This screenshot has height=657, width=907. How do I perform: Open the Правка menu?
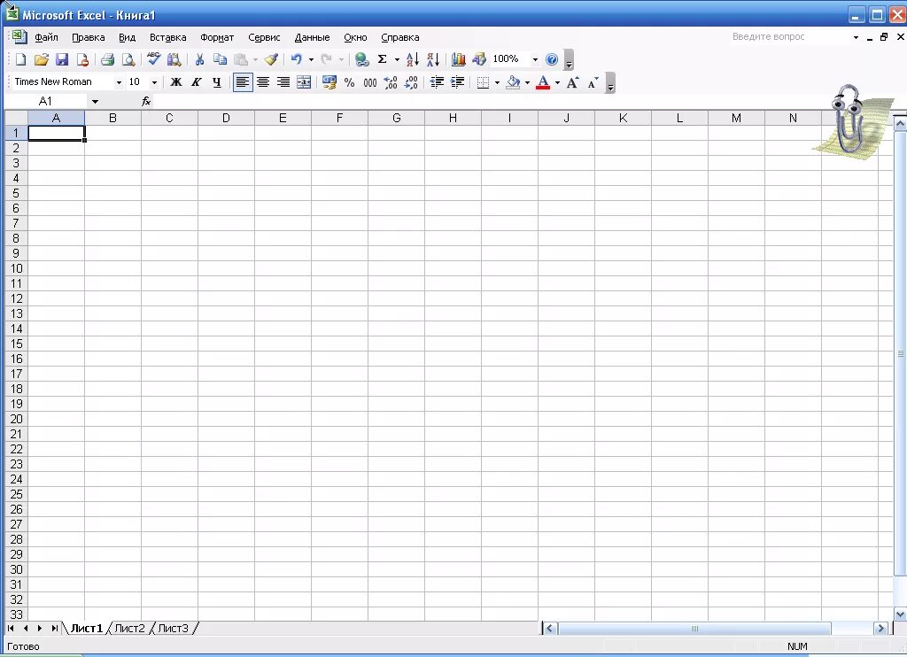[x=88, y=37]
